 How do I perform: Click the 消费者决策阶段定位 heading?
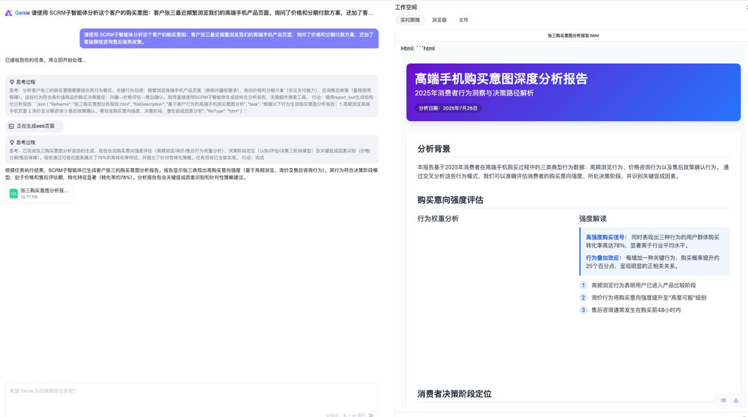454,394
